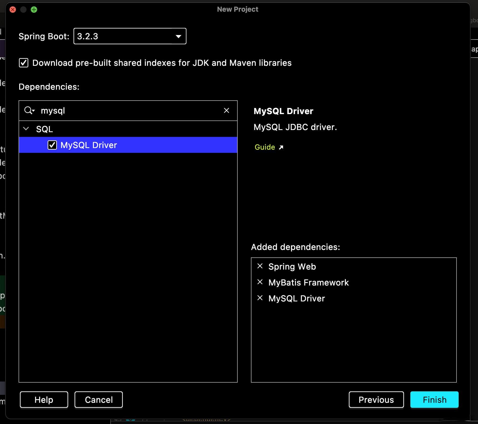Click Finish to create the project
The image size is (478, 424).
(x=434, y=400)
